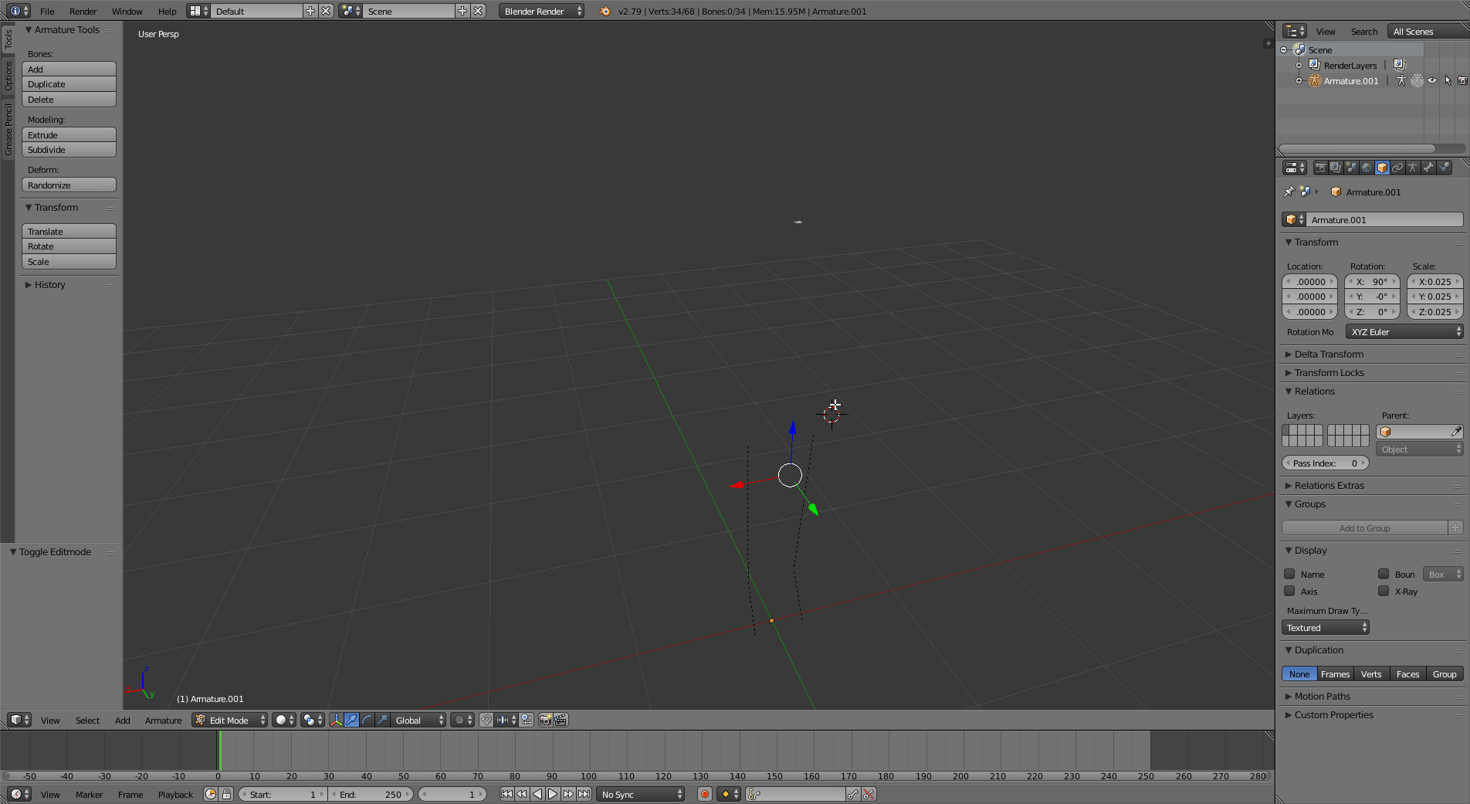Open the Armature menu in viewport header
Image resolution: width=1470 pixels, height=804 pixels.
163,721
